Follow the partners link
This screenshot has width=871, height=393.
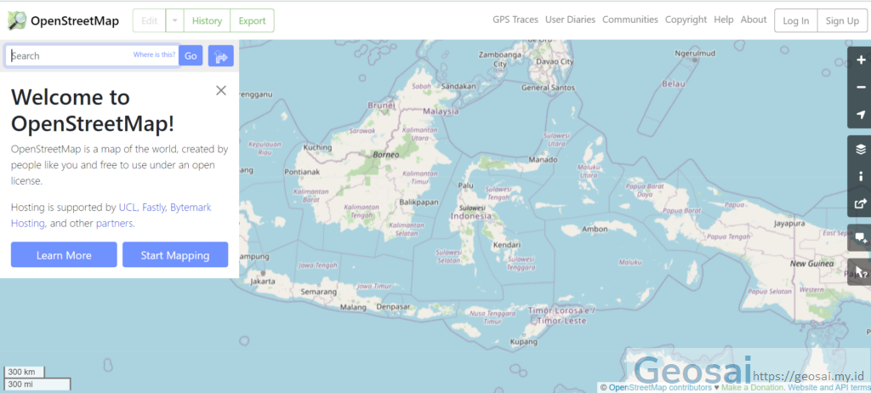pos(114,224)
